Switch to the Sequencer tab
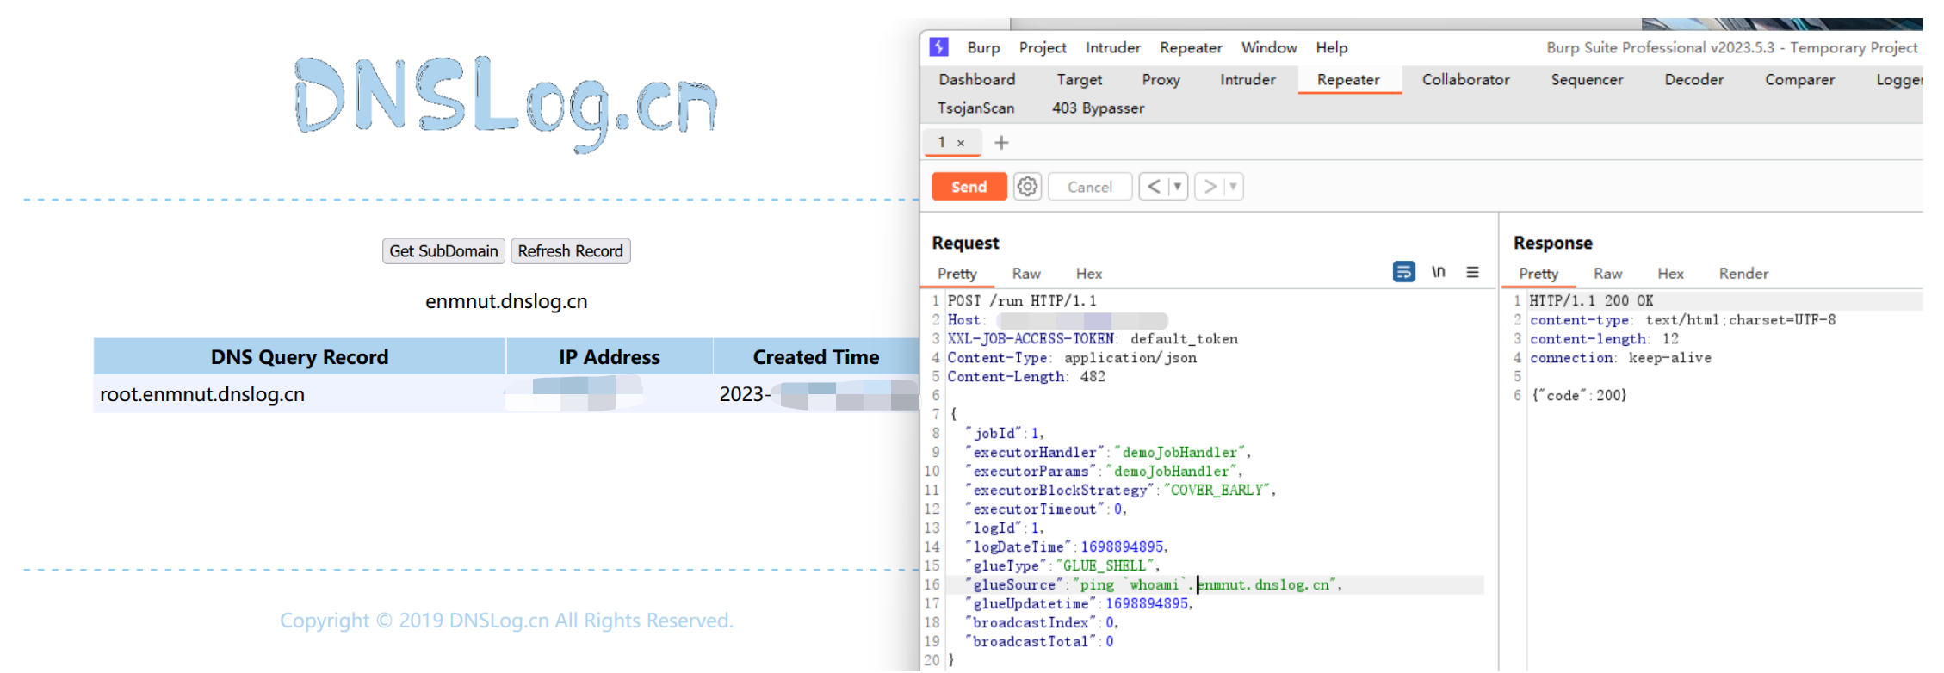 point(1587,79)
